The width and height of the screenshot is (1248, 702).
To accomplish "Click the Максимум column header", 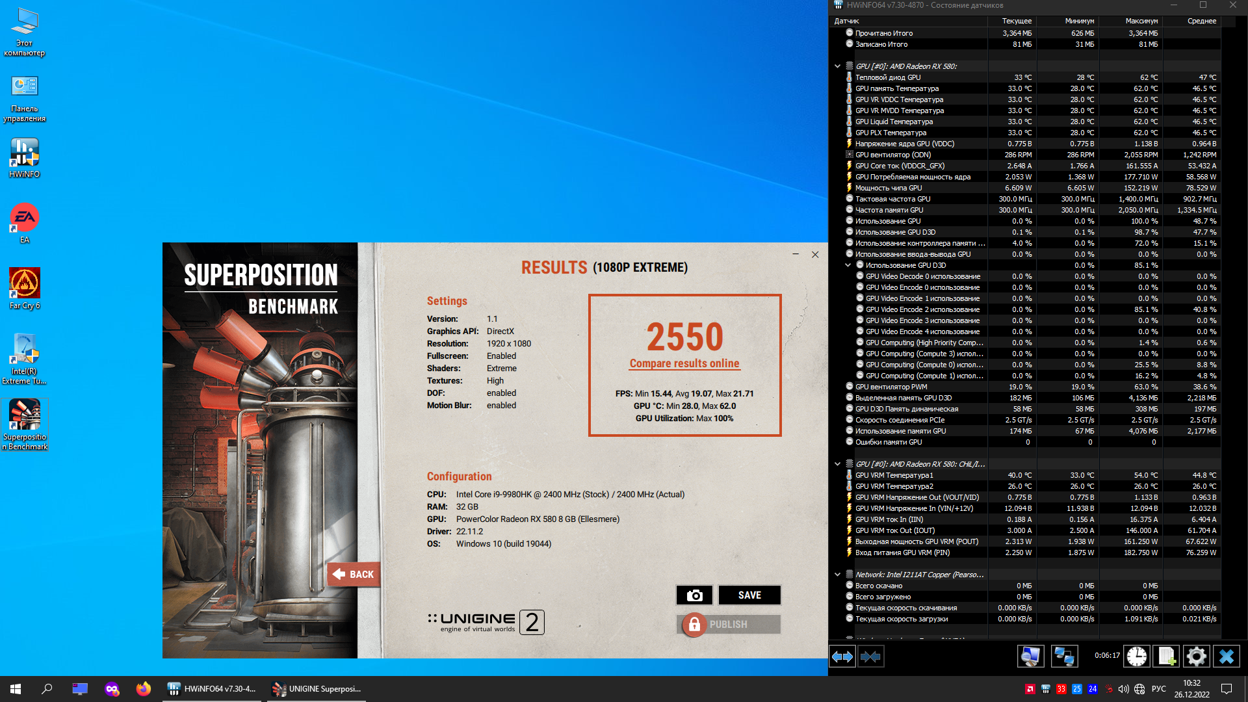I will tap(1141, 21).
